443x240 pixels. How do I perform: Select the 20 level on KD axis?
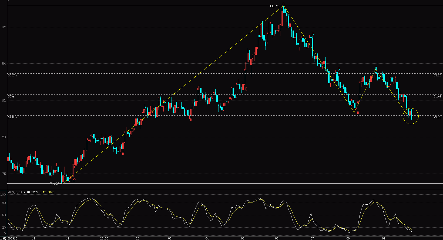(4, 228)
